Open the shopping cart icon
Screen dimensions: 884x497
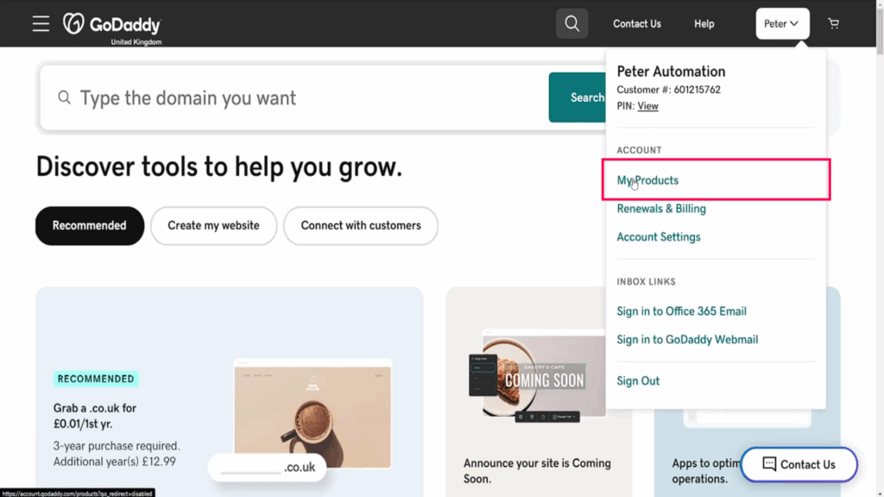click(833, 24)
